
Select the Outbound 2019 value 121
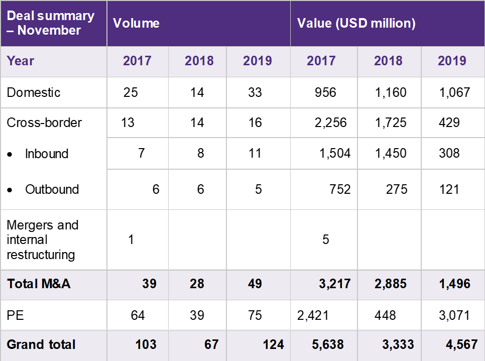tap(448, 189)
